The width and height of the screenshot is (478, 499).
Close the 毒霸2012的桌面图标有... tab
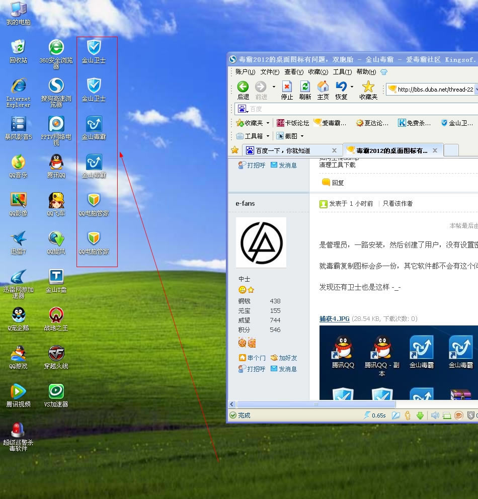[x=435, y=150]
